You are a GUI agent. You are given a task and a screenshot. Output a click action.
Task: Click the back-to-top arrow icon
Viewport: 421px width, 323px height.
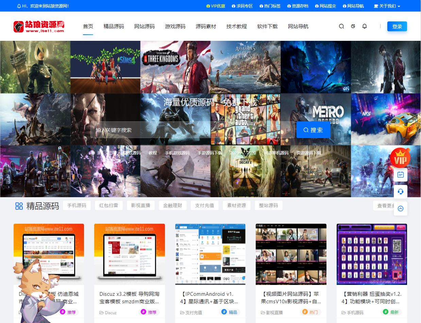tap(401, 208)
